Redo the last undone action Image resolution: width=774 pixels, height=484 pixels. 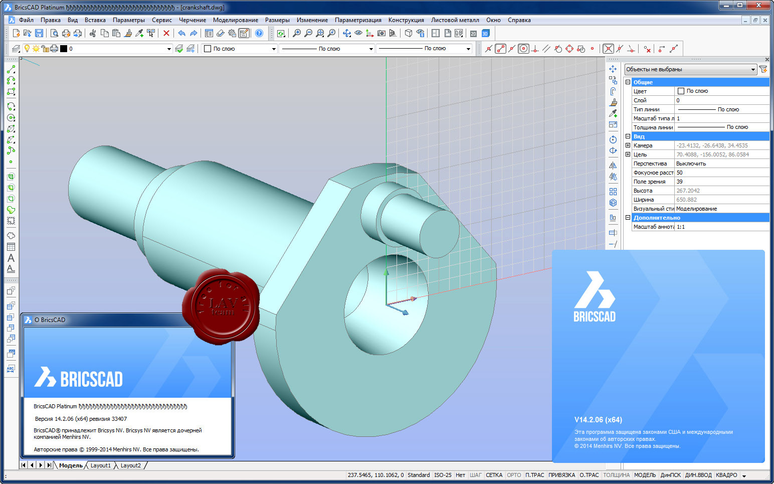(x=193, y=33)
